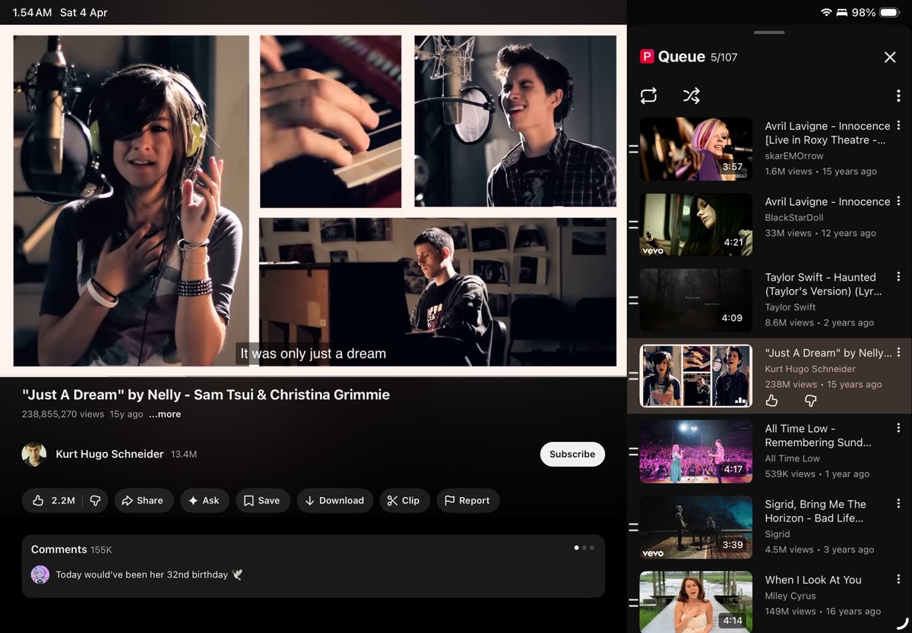Open options for Sigrid Bad Life video

click(898, 504)
